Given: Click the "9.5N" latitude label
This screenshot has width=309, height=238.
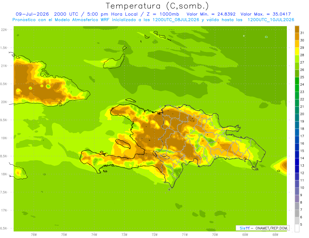Looking at the screenshot, I should (4, 120).
